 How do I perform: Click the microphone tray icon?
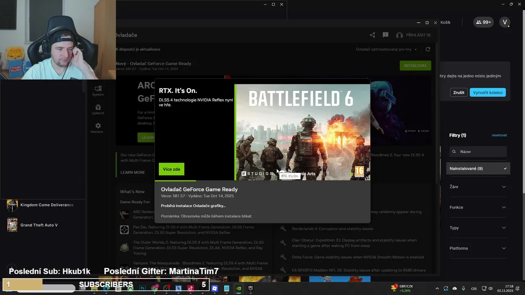464,288
